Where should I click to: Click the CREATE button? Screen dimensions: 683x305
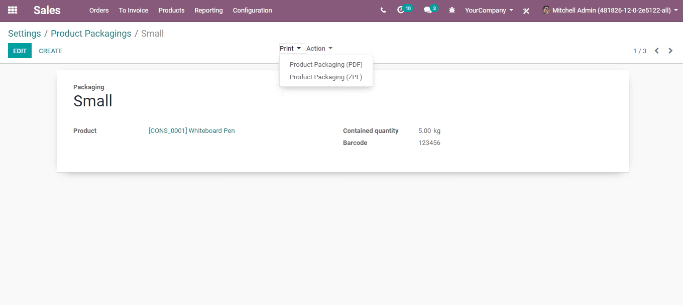[x=51, y=51]
